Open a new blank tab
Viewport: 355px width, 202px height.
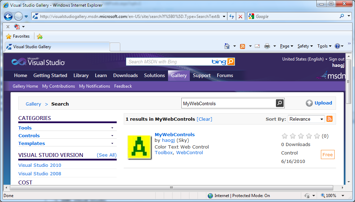click(x=115, y=47)
